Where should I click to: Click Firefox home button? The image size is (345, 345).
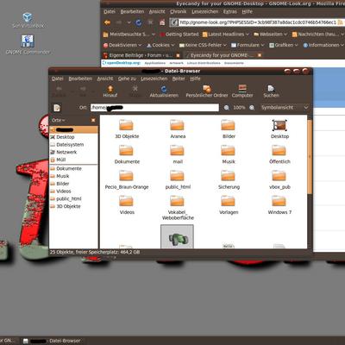coord(162,22)
